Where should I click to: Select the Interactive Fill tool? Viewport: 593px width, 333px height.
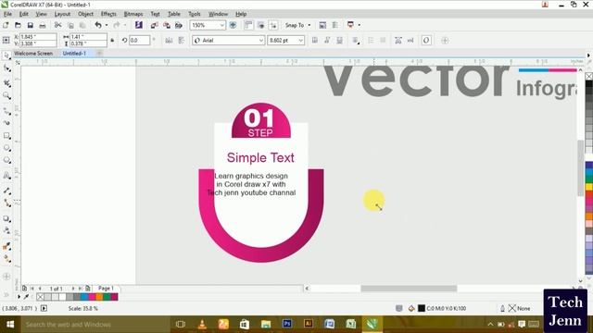[6, 259]
